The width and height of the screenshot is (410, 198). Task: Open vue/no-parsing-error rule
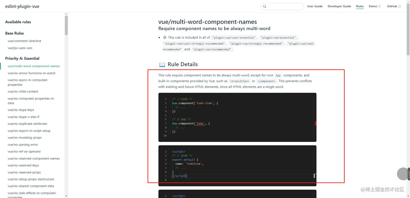(x=23, y=145)
